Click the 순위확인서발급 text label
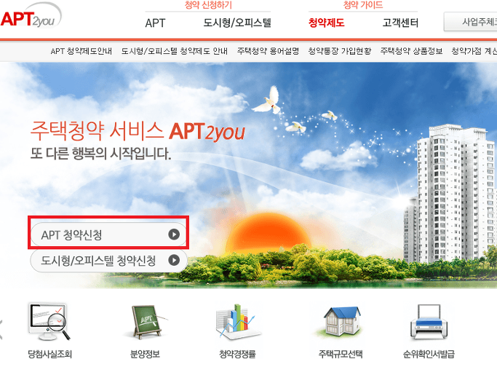Screen dimensions: 497x375 point(429,354)
